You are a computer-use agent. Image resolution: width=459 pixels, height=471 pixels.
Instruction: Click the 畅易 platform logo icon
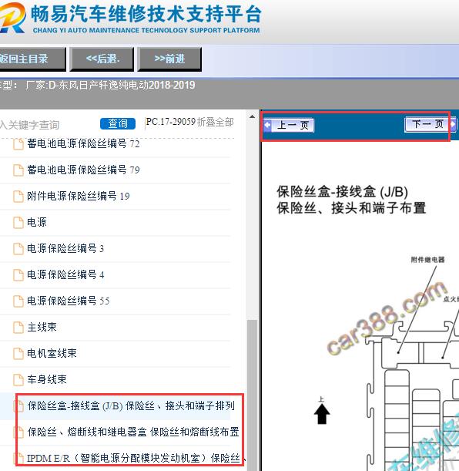click(12, 18)
